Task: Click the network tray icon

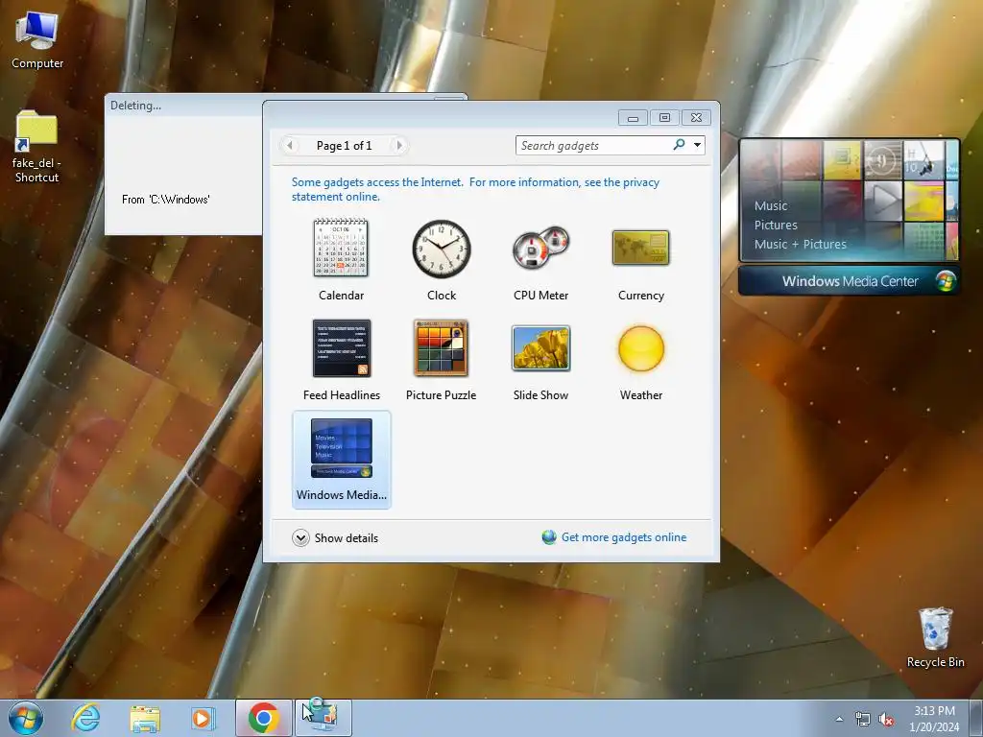Action: [x=863, y=720]
